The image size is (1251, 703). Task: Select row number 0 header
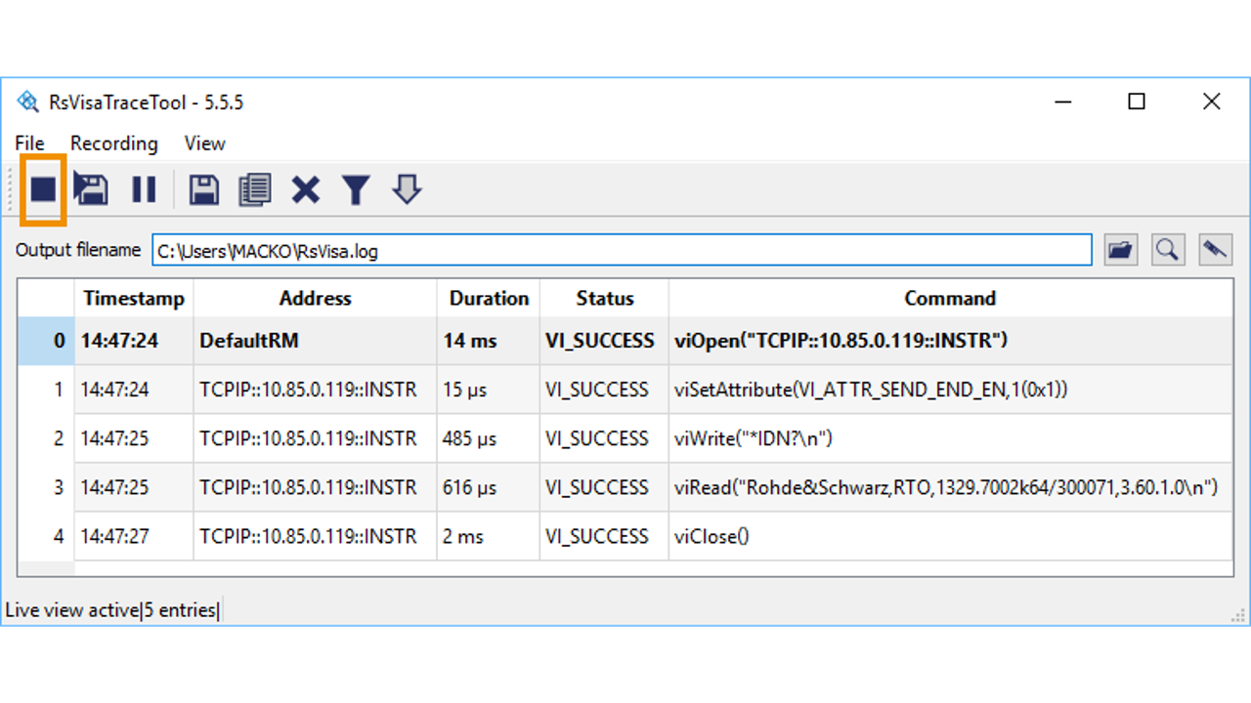[x=46, y=341]
